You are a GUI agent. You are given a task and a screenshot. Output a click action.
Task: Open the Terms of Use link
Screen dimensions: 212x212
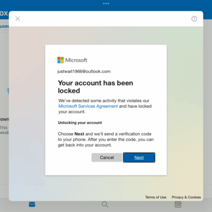click(x=155, y=197)
